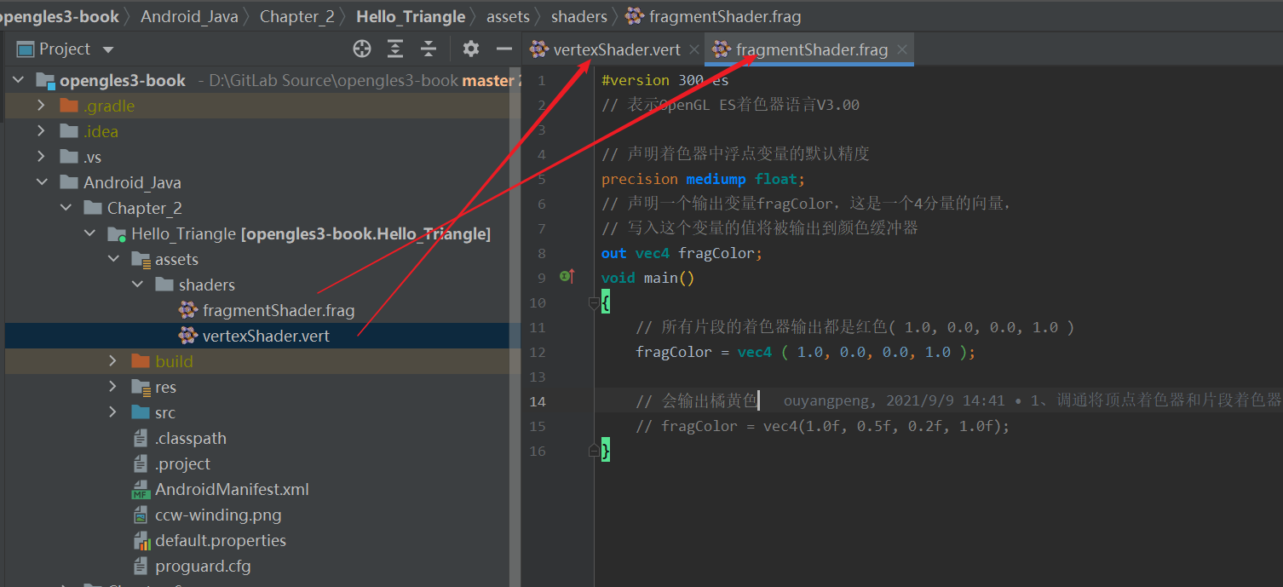Select proguard.cfg in tree
Screen dimensions: 1283x587
point(203,566)
